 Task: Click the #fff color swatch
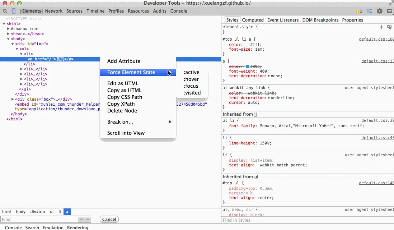(x=248, y=45)
